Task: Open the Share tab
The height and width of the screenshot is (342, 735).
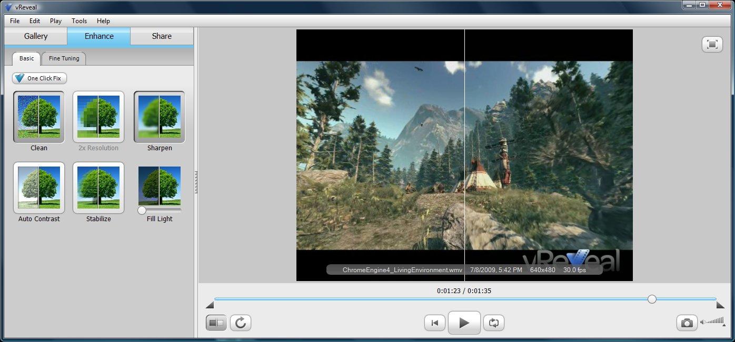Action: 162,36
